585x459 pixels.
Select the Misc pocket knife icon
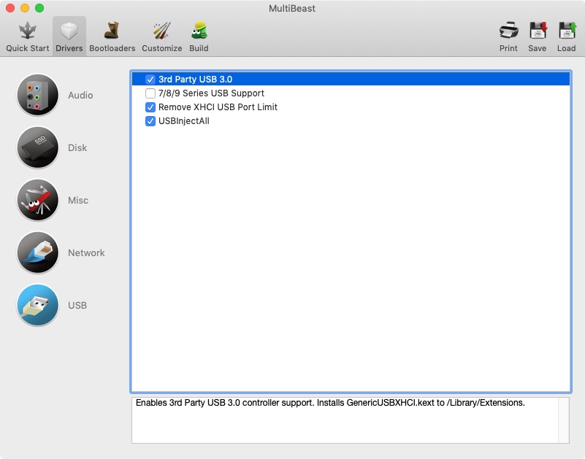click(38, 200)
